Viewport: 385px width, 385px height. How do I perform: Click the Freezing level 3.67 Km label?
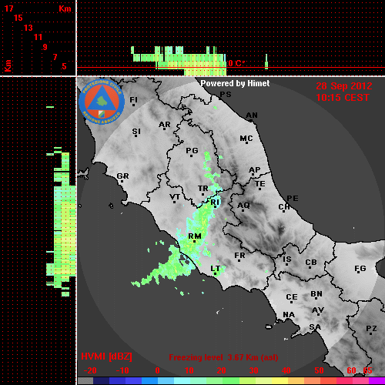223,357
